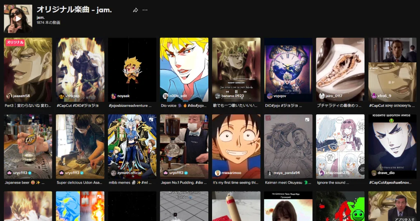420x221 pixels.
Task: Open video thumbnail by vopqov
Action: (x=288, y=69)
